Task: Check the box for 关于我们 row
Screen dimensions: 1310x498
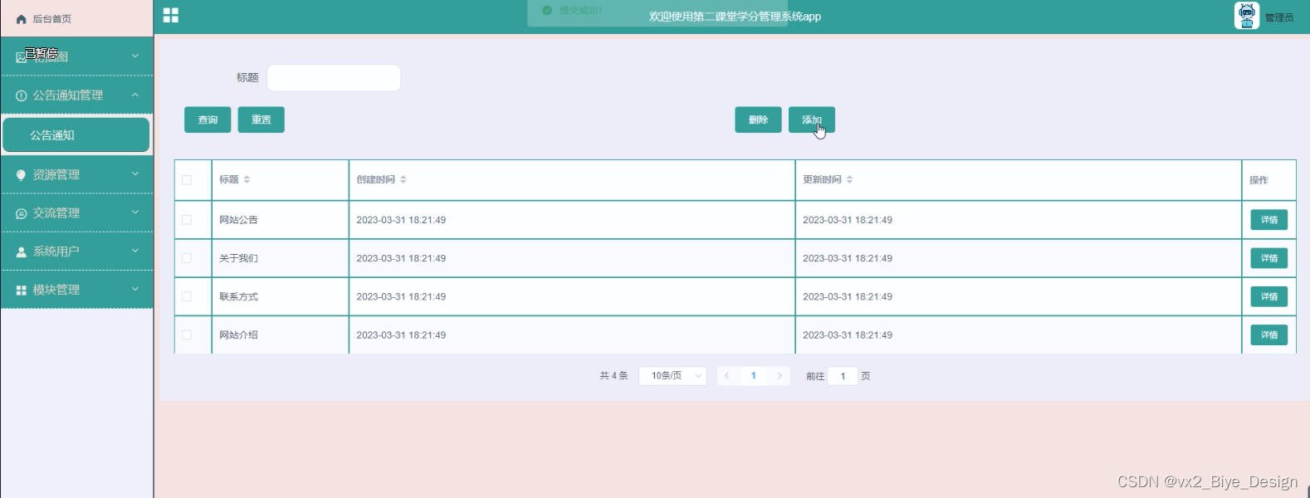Action: (x=187, y=258)
